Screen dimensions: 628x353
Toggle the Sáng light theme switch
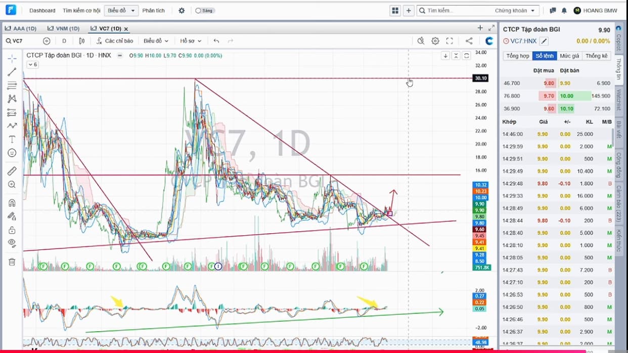pyautogui.click(x=204, y=11)
